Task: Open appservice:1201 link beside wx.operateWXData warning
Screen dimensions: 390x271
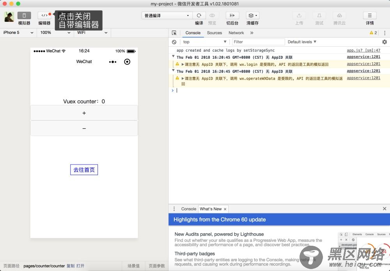Action: point(363,78)
